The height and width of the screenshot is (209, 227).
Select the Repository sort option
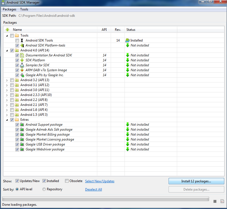(x=44, y=189)
